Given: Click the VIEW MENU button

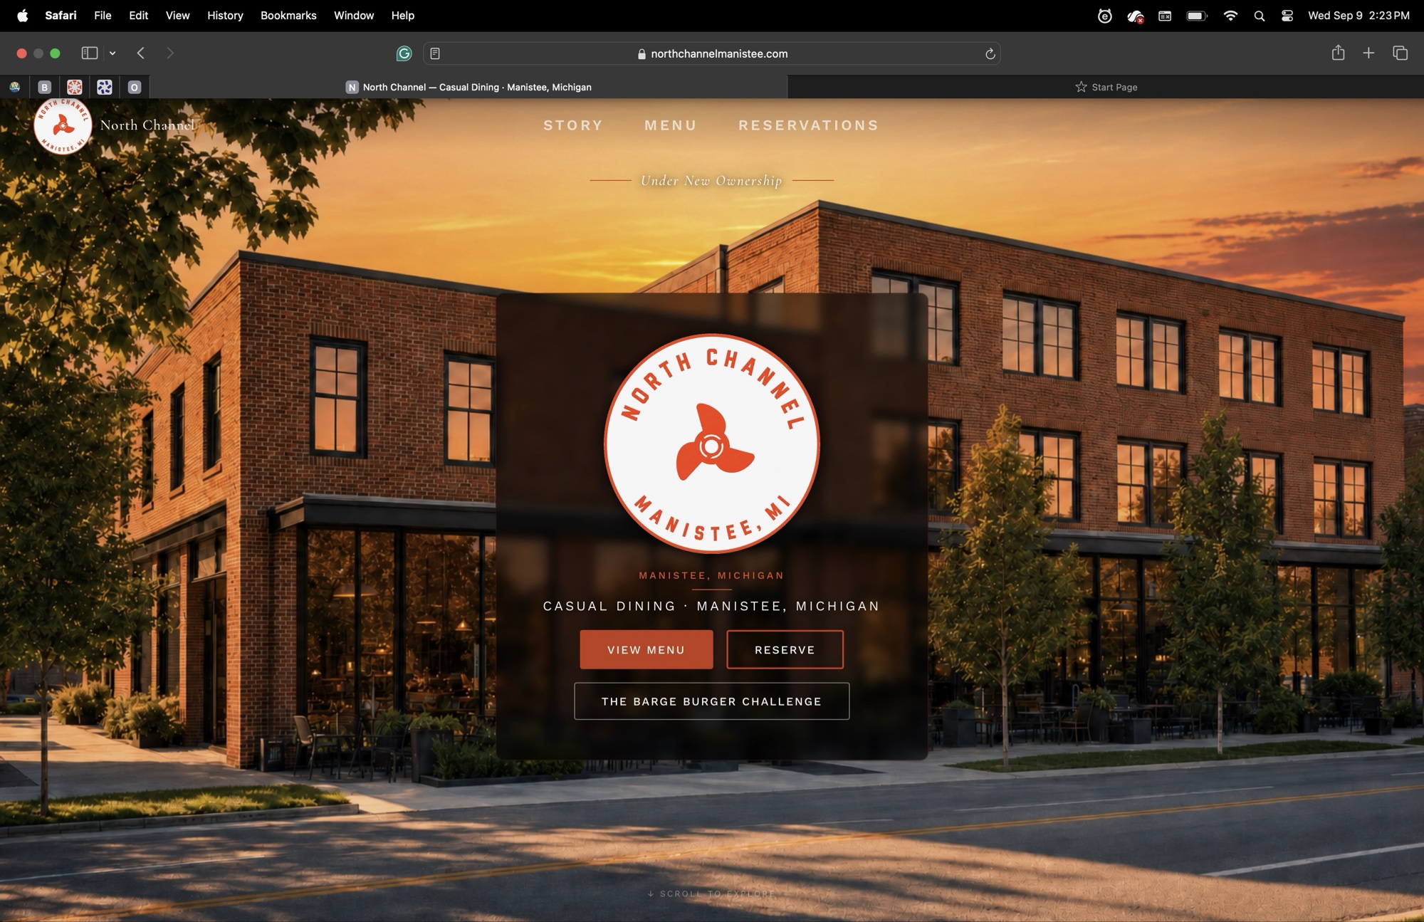Looking at the screenshot, I should coord(646,649).
